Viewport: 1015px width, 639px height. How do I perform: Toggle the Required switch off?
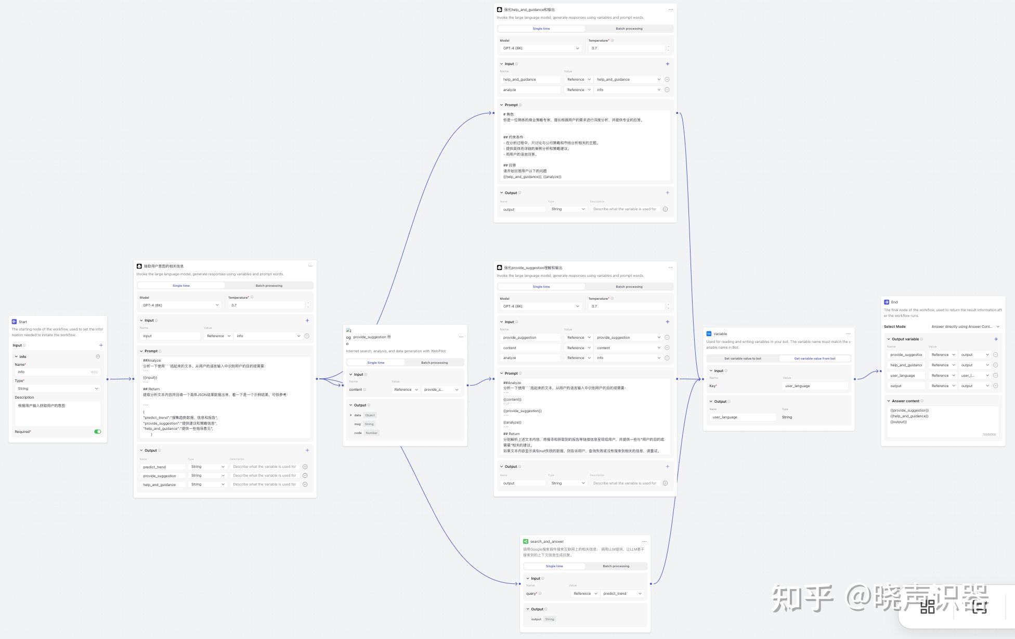(x=97, y=431)
